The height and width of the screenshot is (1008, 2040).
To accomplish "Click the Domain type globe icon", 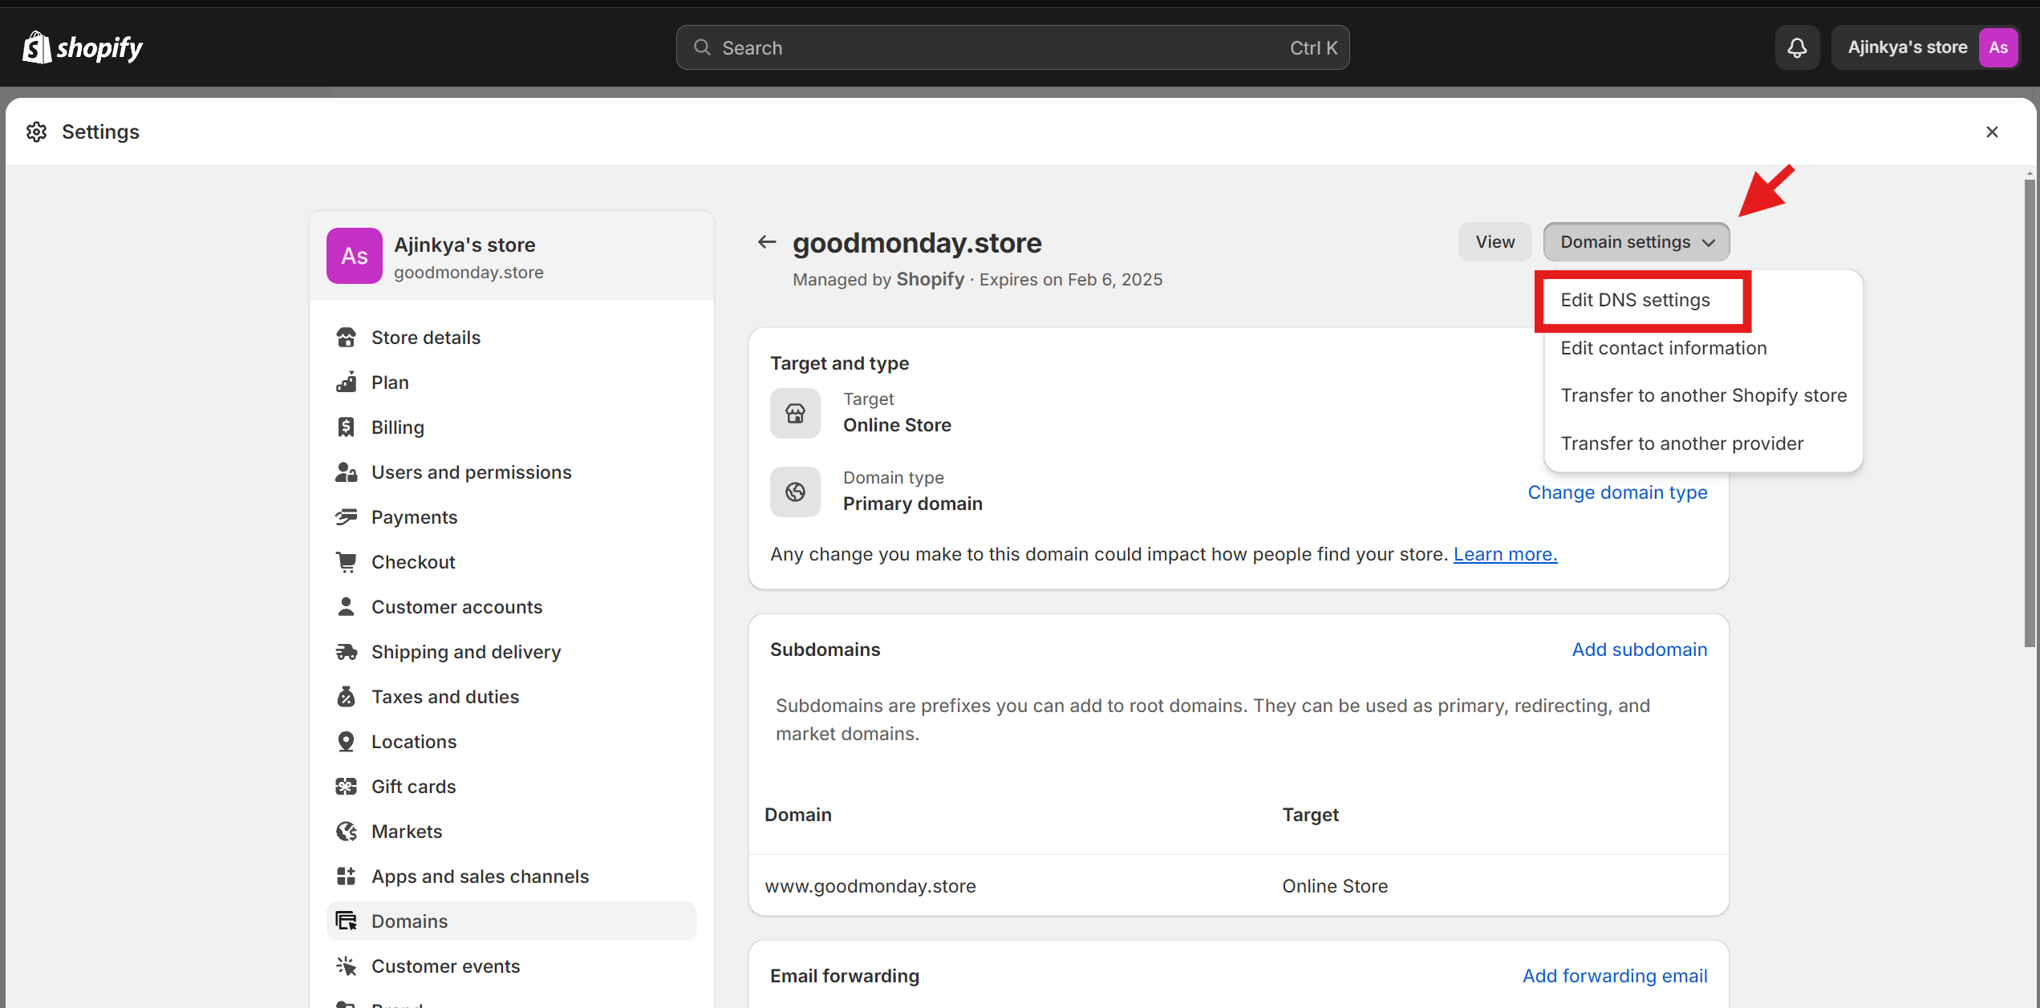I will [795, 492].
